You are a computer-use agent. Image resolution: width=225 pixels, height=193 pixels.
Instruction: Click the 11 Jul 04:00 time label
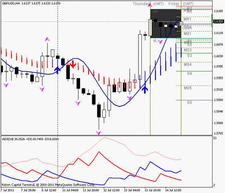[x=70, y=190]
